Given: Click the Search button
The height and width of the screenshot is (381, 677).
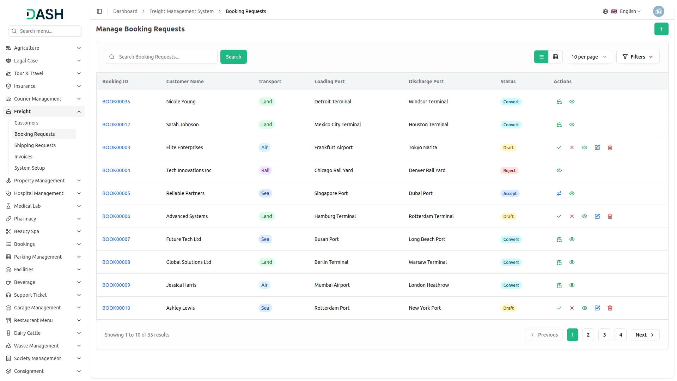Looking at the screenshot, I should (x=233, y=56).
